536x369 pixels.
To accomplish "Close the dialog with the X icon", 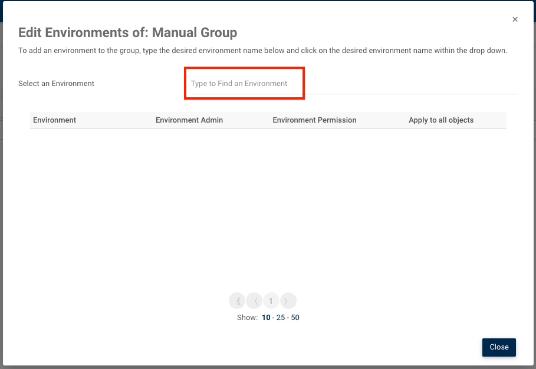I will coord(515,19).
